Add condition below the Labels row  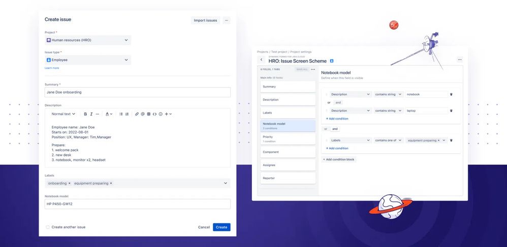(x=337, y=148)
